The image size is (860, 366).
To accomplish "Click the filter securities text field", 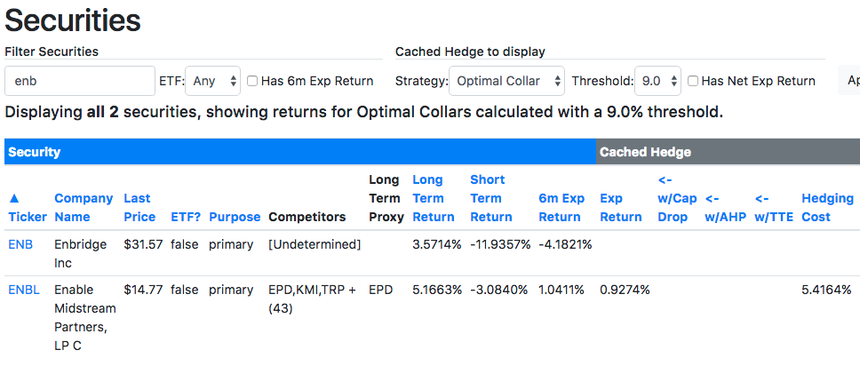I will [80, 81].
